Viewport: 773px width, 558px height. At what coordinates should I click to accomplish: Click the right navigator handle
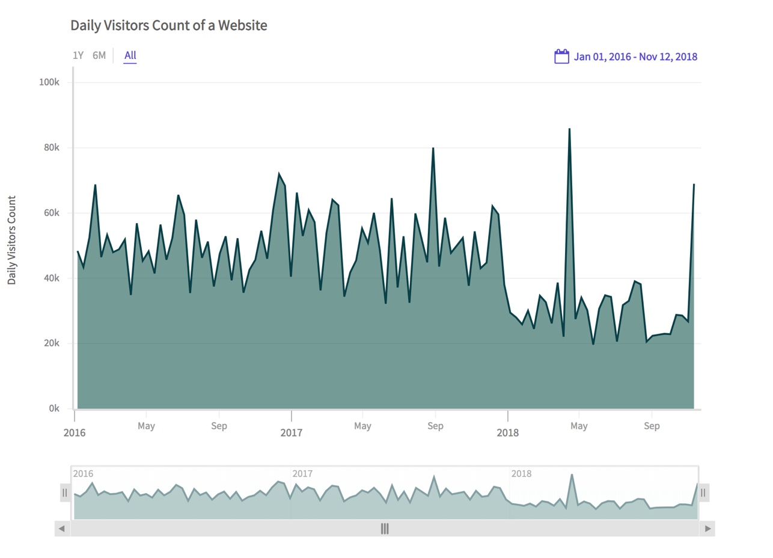(x=703, y=493)
